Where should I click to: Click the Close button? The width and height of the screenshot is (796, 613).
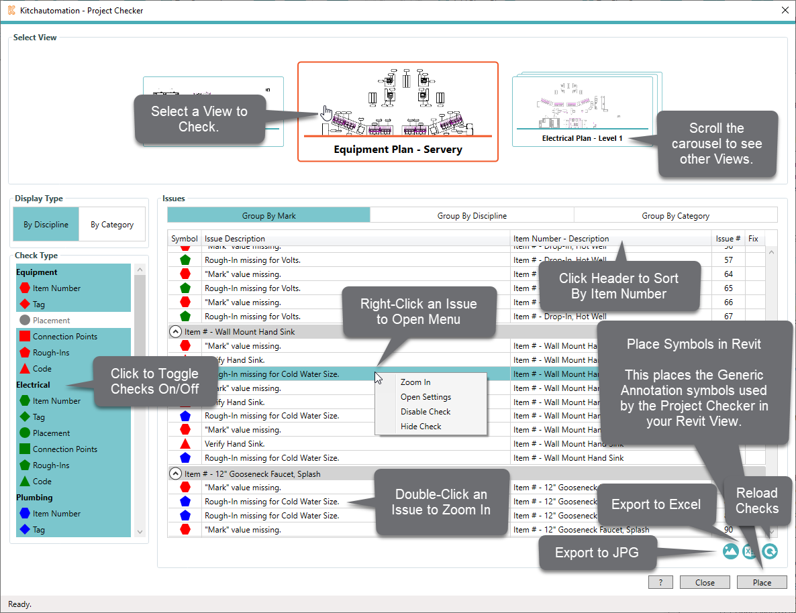tap(705, 582)
